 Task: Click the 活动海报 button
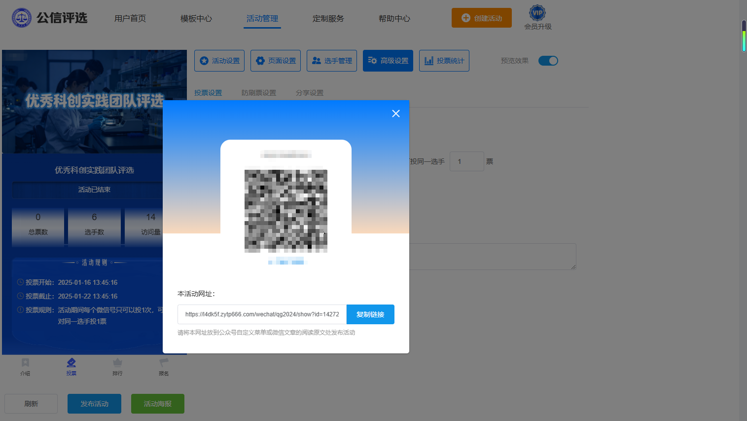(x=158, y=404)
